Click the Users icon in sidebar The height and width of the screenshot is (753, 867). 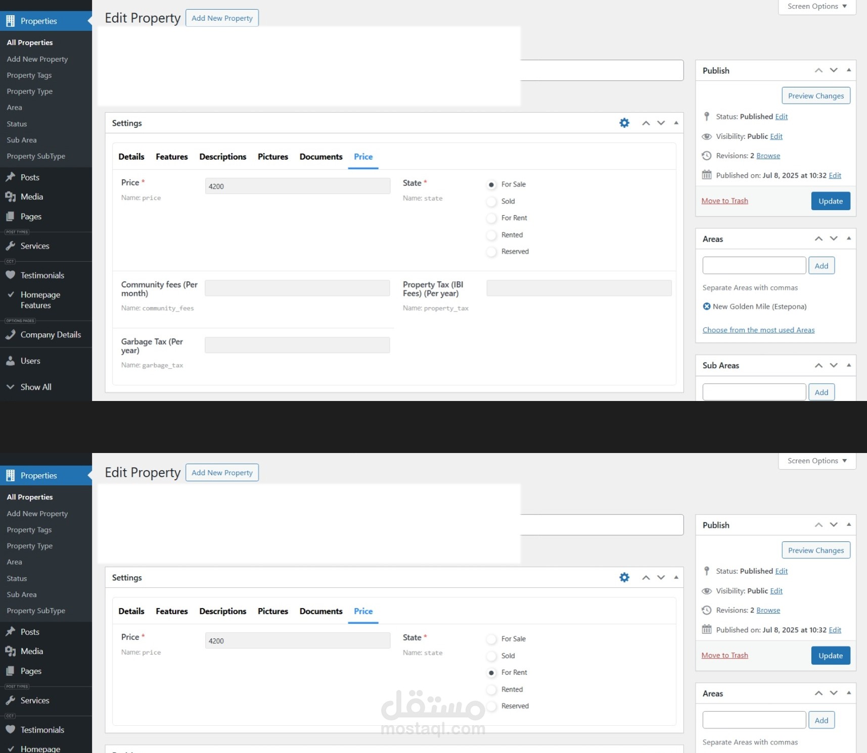pyautogui.click(x=10, y=361)
